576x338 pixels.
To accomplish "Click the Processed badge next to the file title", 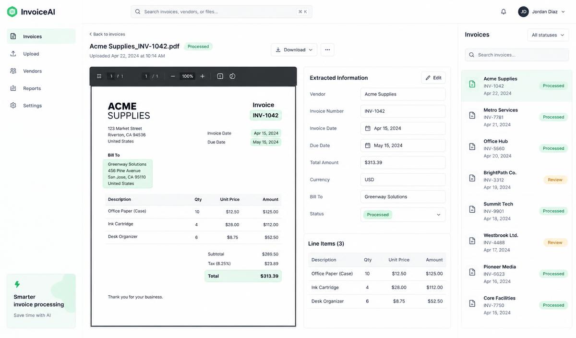I will coord(198,47).
